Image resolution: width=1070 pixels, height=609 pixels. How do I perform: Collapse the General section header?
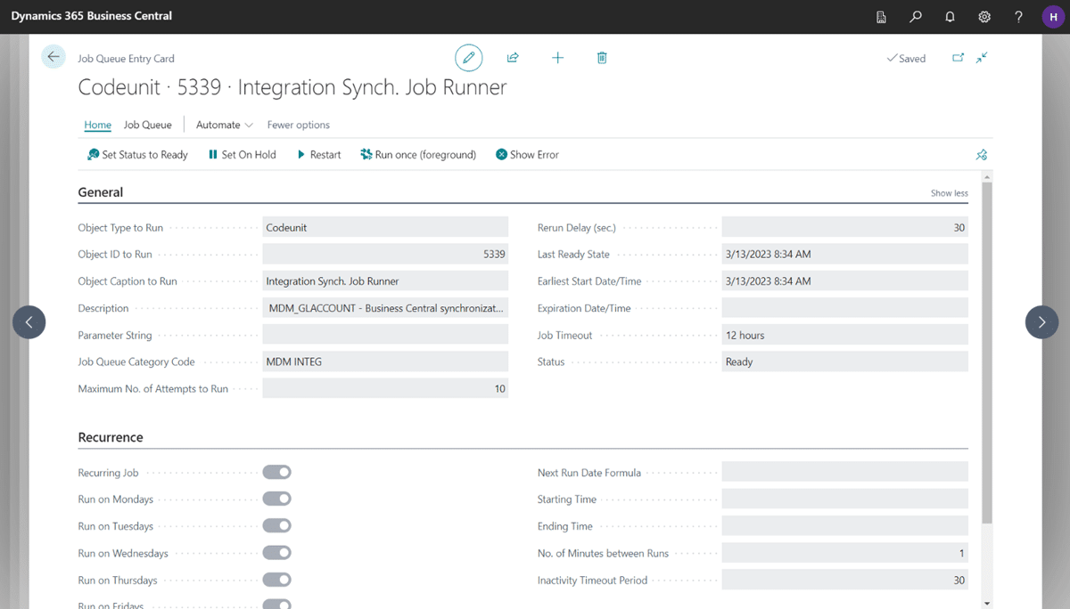101,192
